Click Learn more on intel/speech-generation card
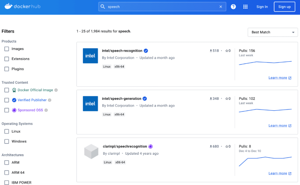The height and width of the screenshot is (185, 300). [280, 126]
